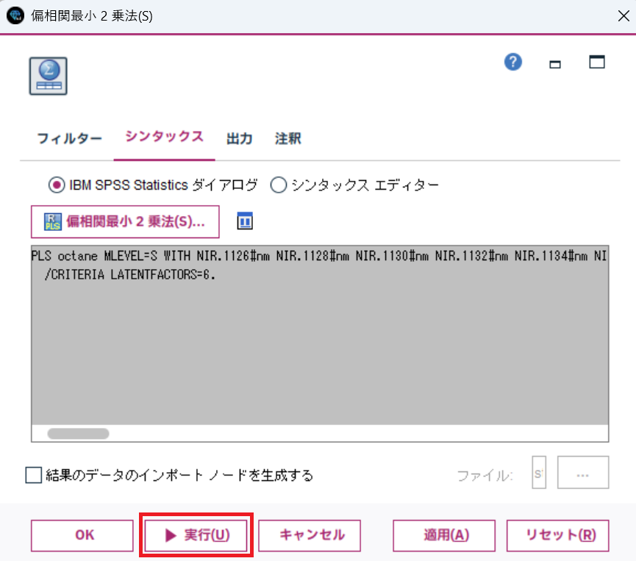Click the app icon in the title bar
Viewport: 636px width, 561px height.
(x=15, y=16)
